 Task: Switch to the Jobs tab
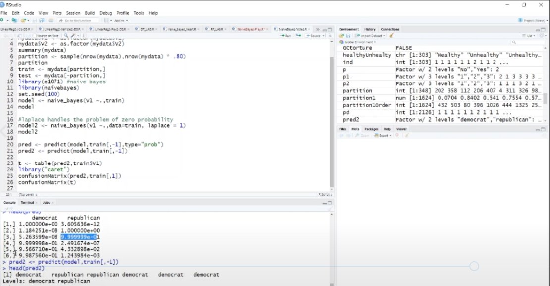click(46, 203)
